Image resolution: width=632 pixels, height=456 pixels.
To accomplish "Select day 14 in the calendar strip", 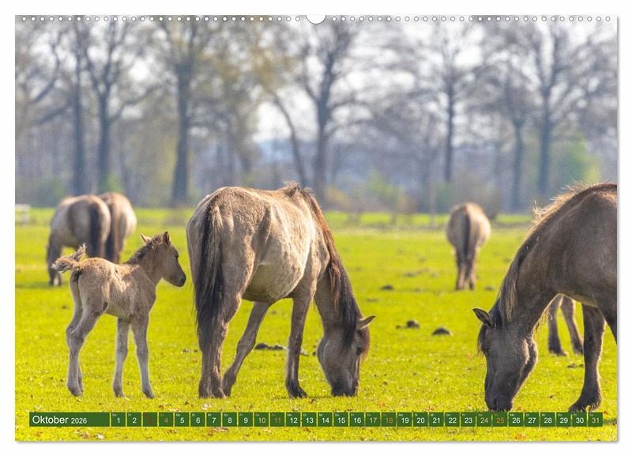I will (x=325, y=420).
